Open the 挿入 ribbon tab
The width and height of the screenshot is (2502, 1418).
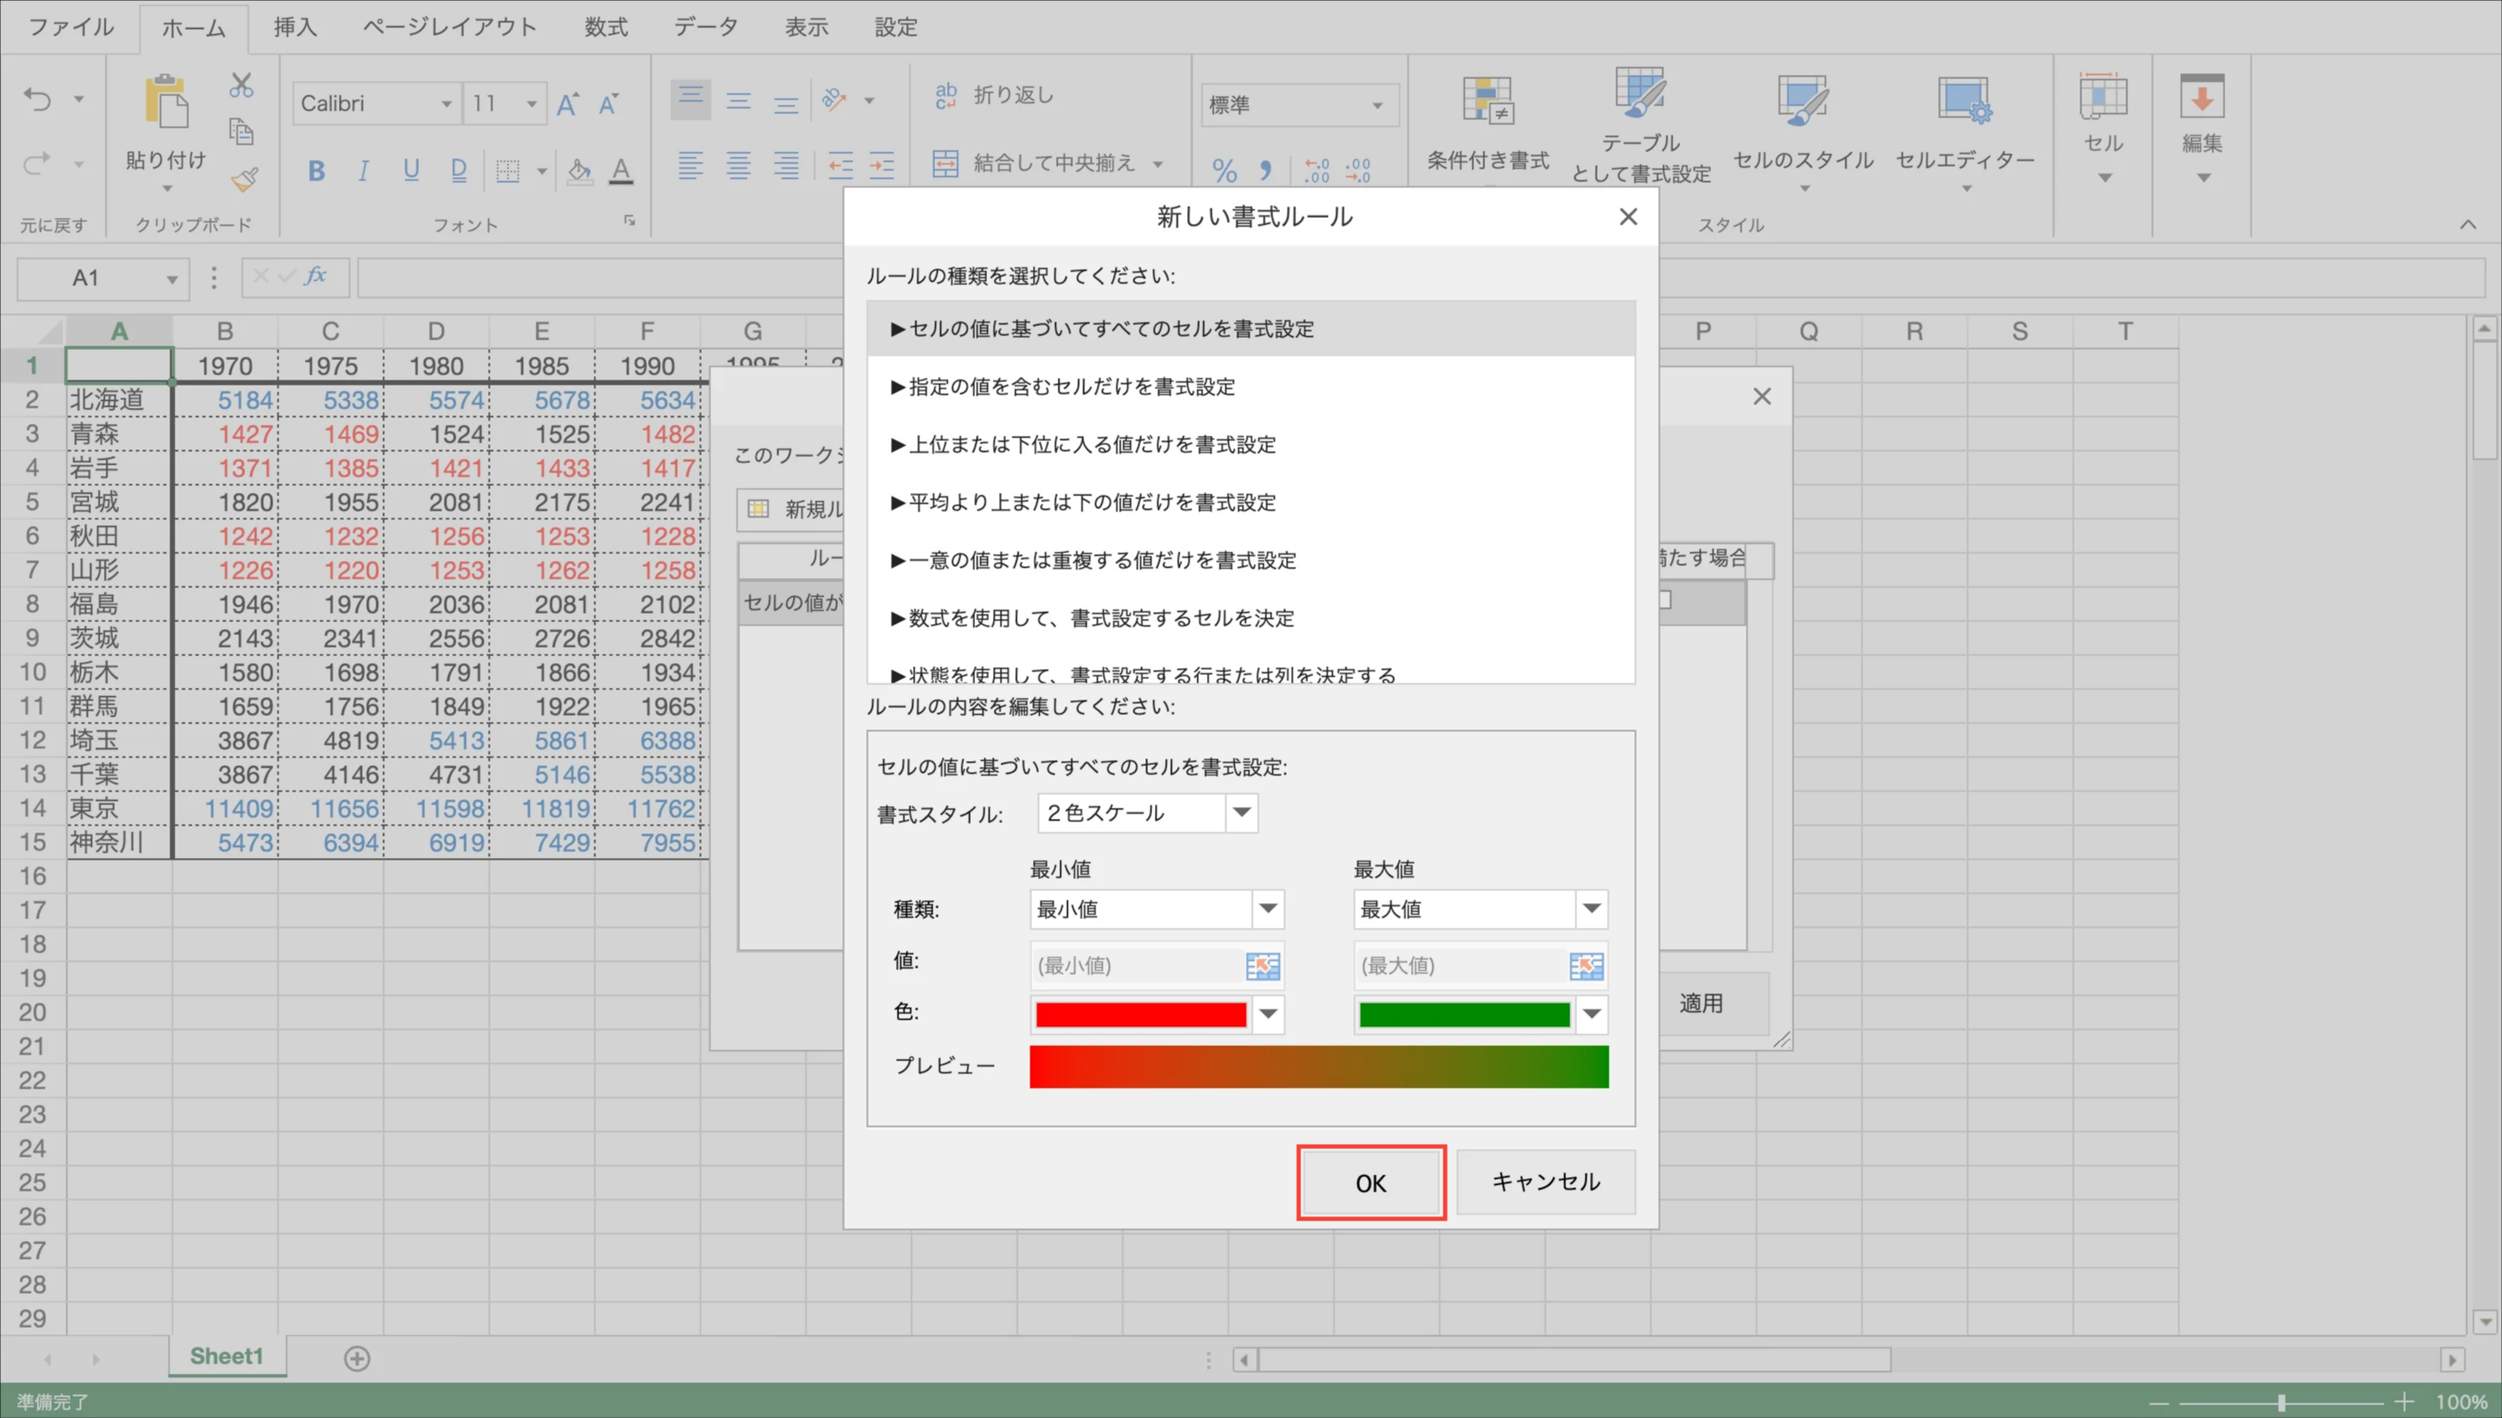click(x=295, y=27)
